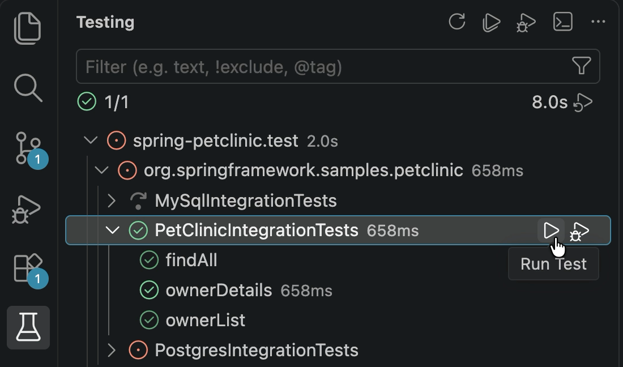The height and width of the screenshot is (367, 623).
Task: Open Source Control view with badge
Action: (29, 148)
